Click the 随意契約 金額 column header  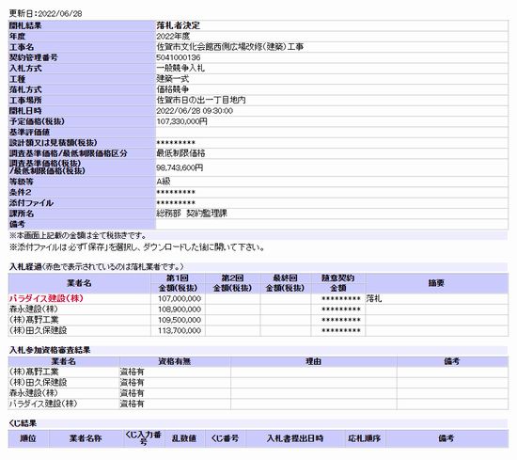pos(338,283)
